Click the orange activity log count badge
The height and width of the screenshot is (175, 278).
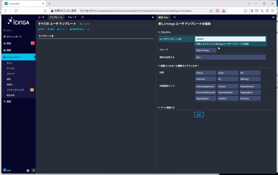coord(32,90)
